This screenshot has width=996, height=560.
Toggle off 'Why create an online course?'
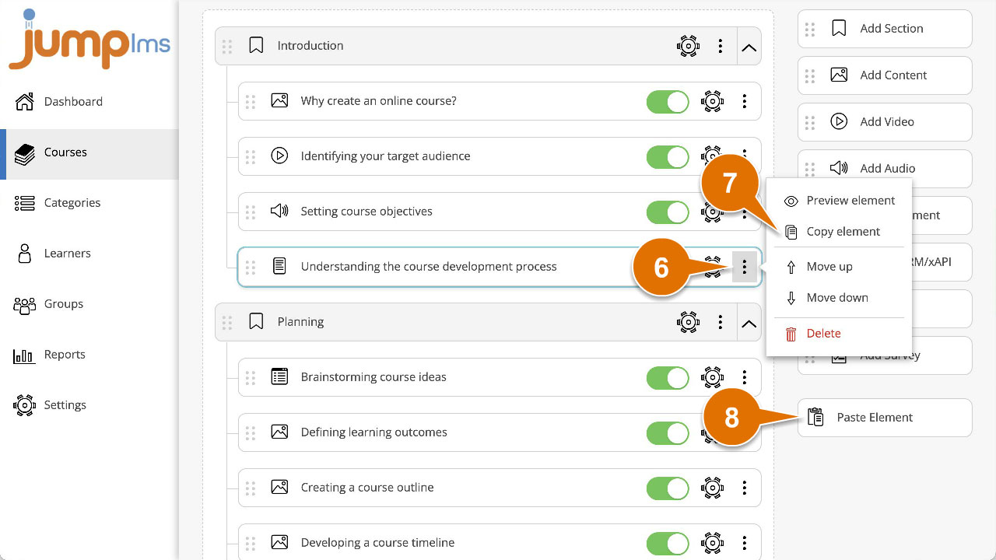[x=668, y=101]
